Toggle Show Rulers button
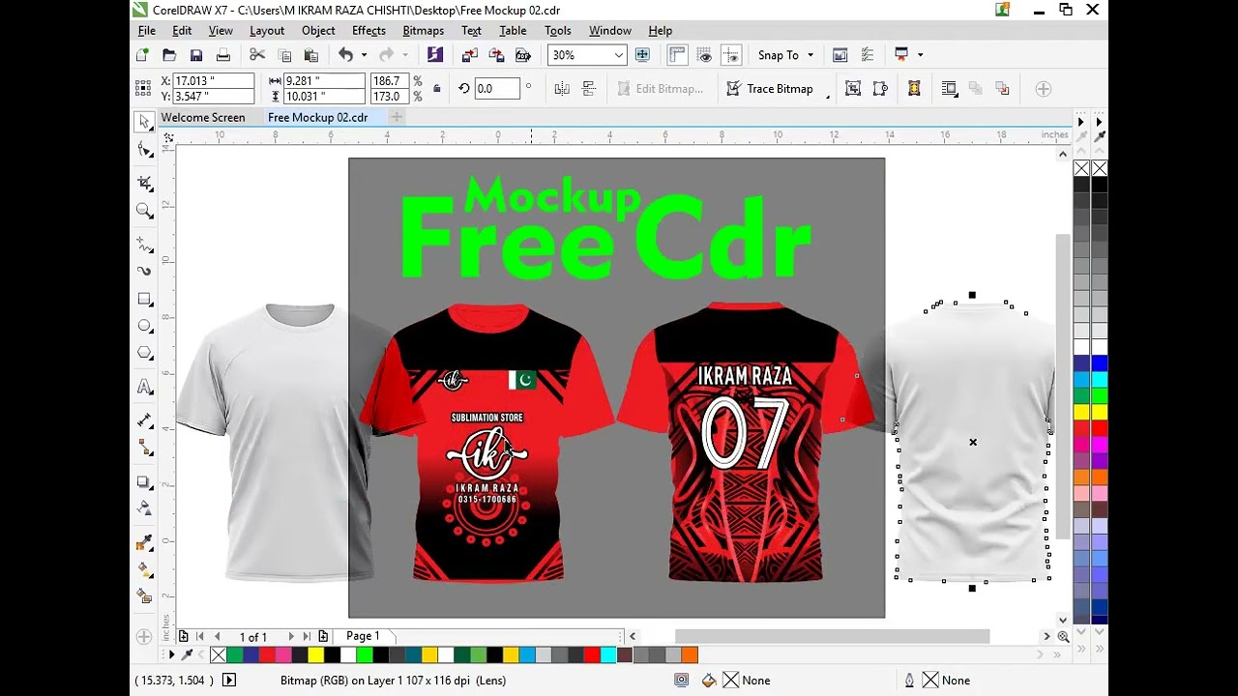Image resolution: width=1238 pixels, height=696 pixels. 677,55
